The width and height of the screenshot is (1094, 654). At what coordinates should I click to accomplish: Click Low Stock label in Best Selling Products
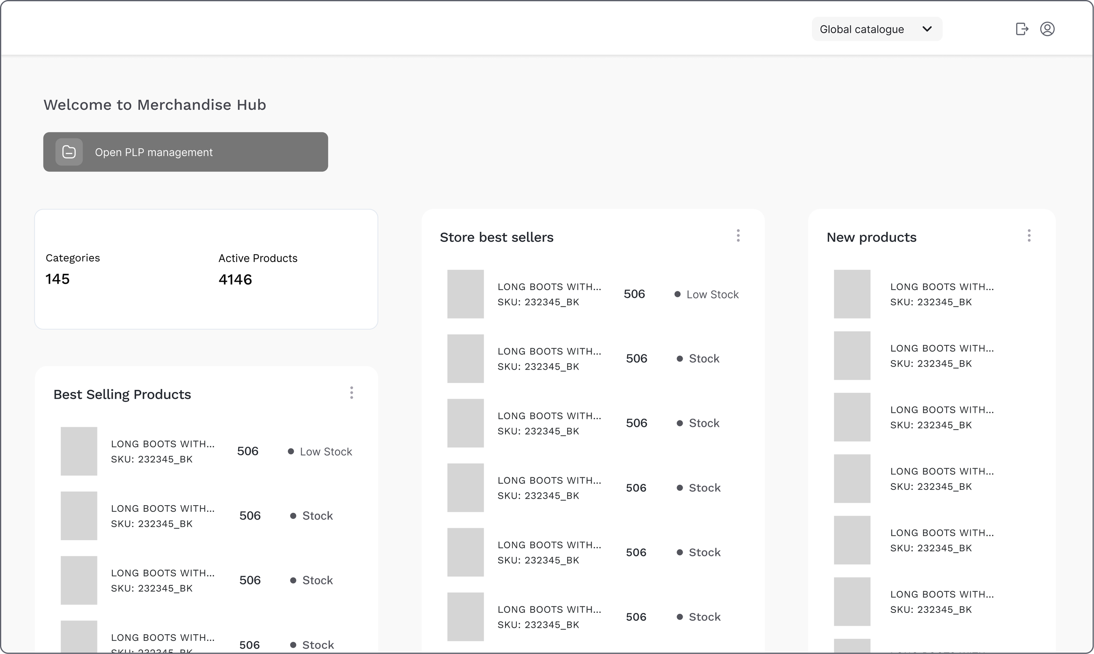(x=325, y=452)
